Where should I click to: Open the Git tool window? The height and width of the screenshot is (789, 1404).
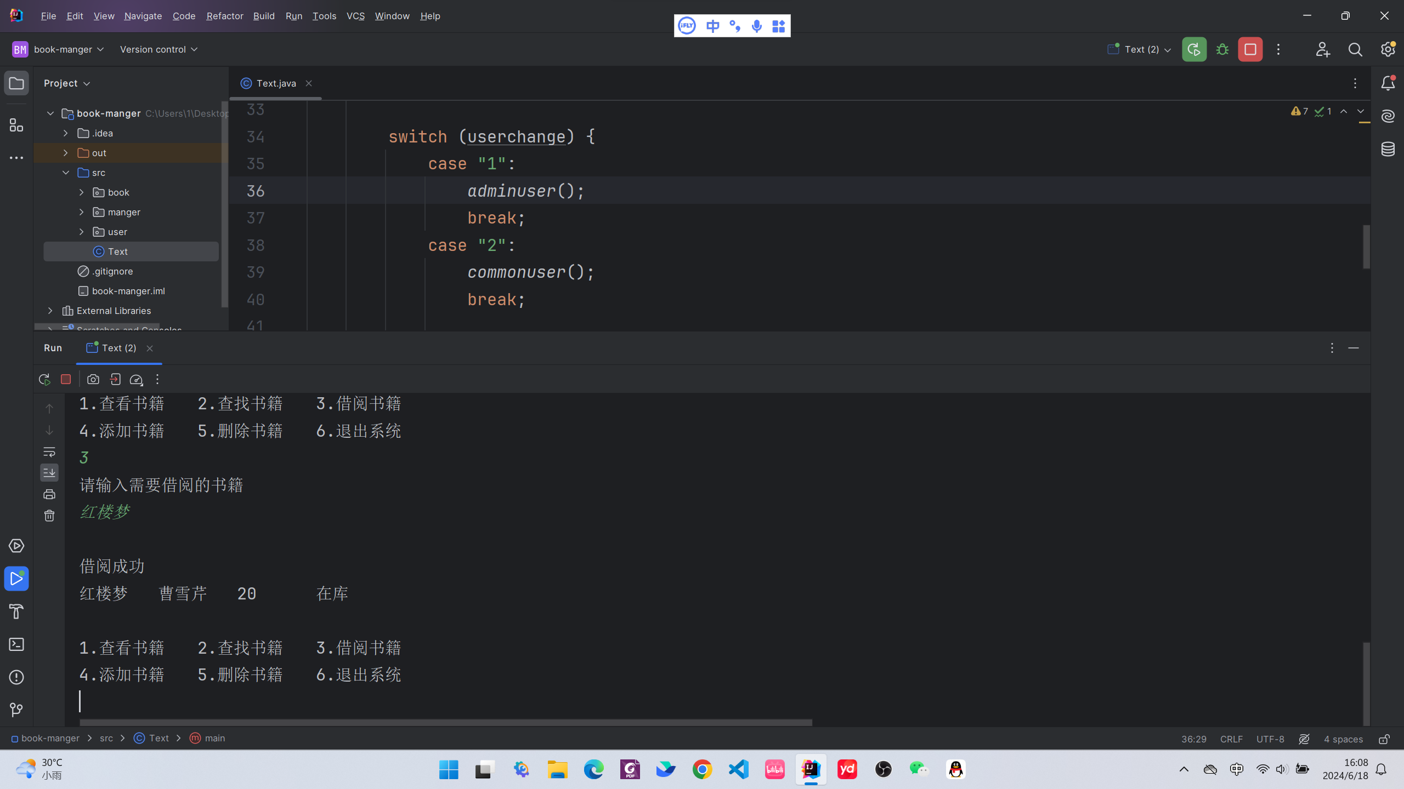[16, 710]
